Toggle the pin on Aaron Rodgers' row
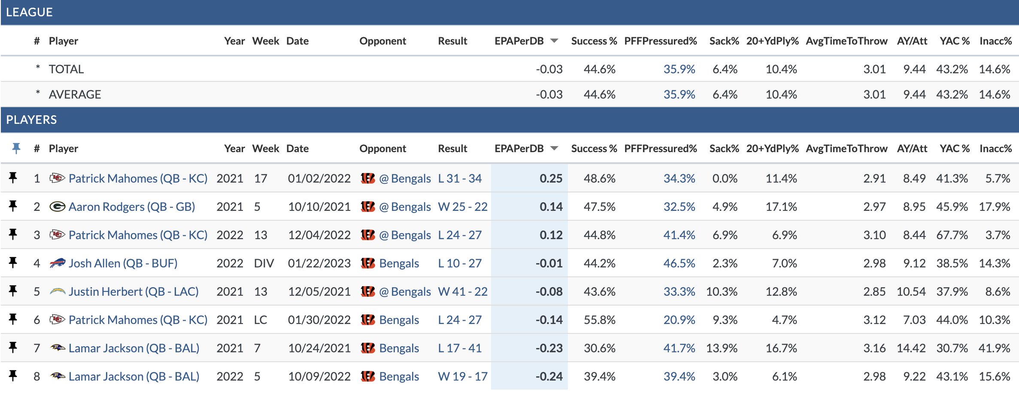The height and width of the screenshot is (396, 1019). pyautogui.click(x=13, y=207)
